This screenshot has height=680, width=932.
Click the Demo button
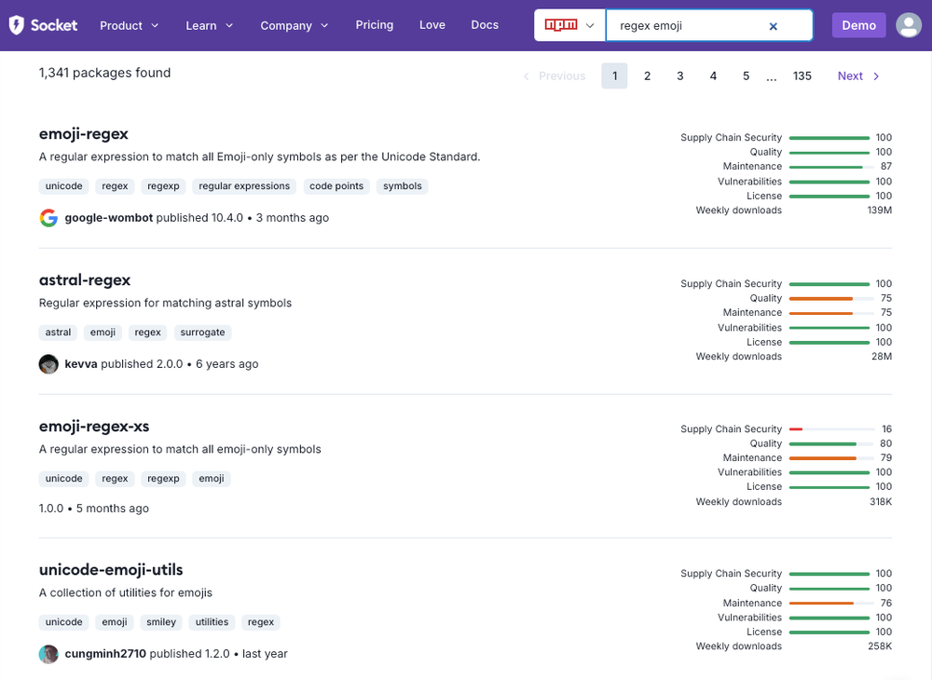[858, 25]
